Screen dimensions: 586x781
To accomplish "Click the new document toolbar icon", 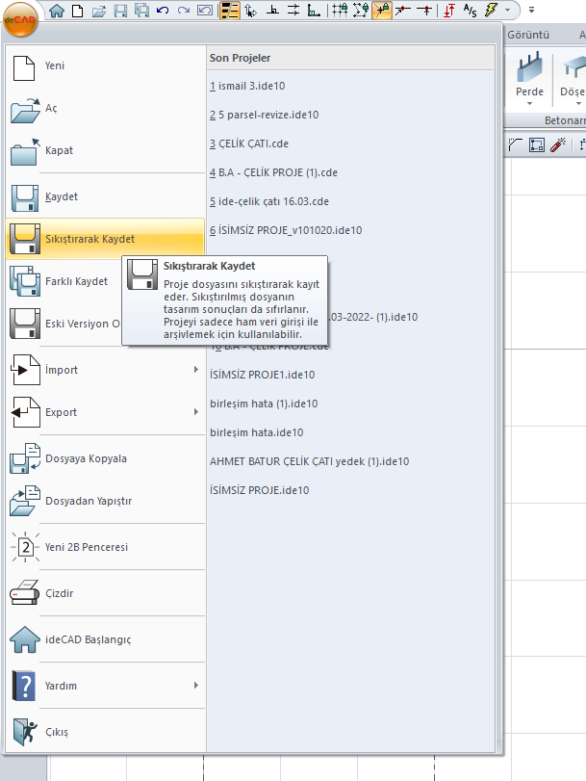I will (77, 11).
